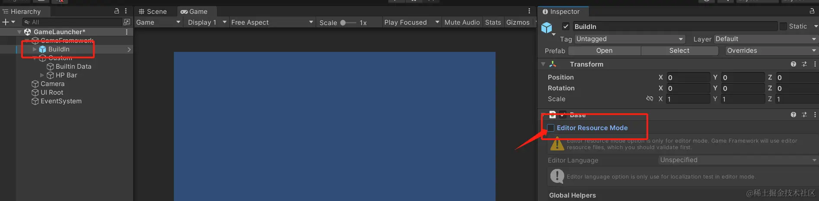The image size is (819, 201).
Task: Expand the BuildIn object in Hierarchy
Action: click(x=35, y=49)
